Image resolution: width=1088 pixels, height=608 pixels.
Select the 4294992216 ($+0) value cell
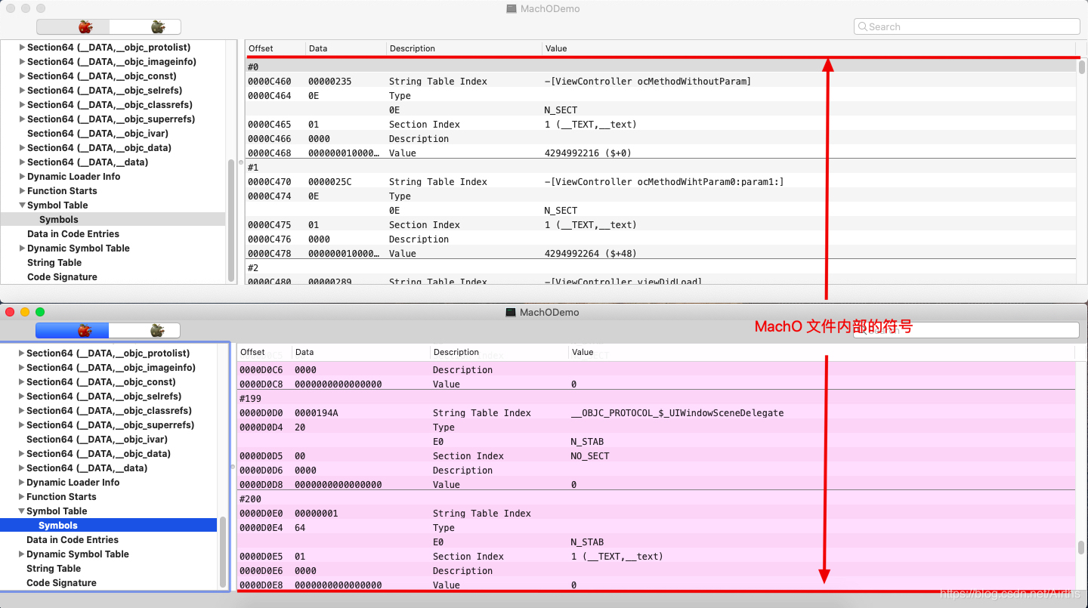588,153
